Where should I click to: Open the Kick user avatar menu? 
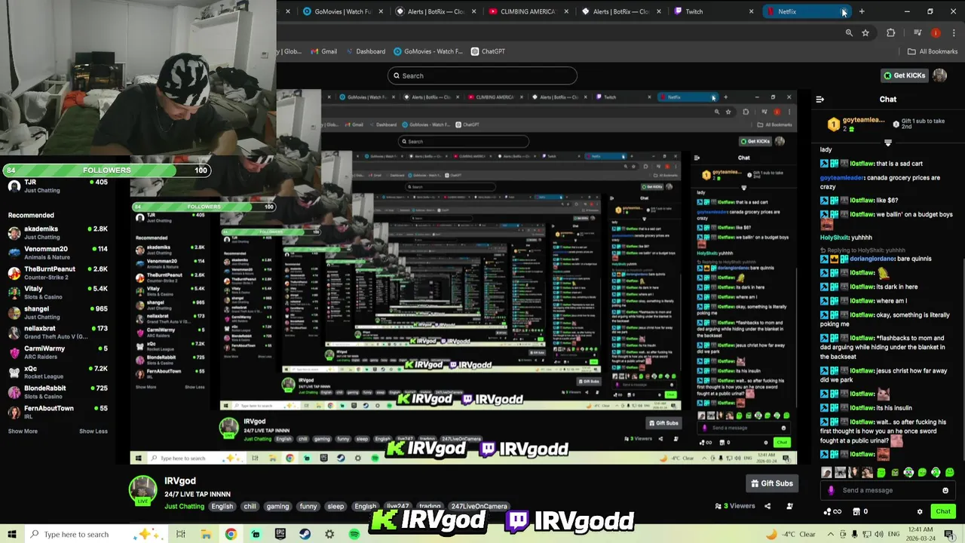(939, 75)
